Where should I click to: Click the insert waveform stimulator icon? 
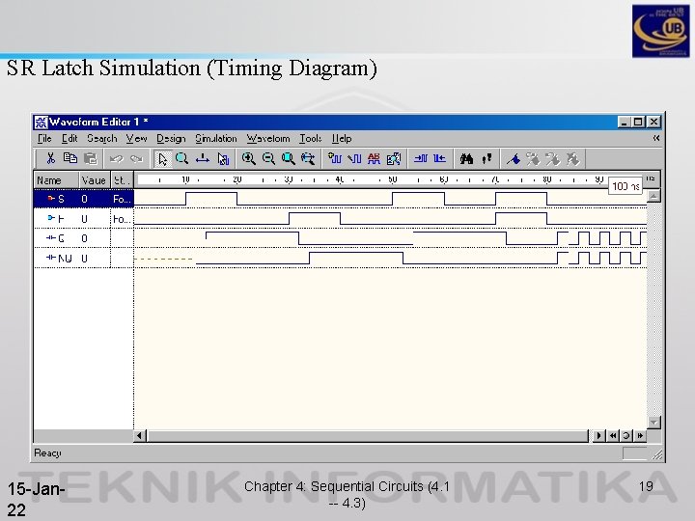coord(354,158)
